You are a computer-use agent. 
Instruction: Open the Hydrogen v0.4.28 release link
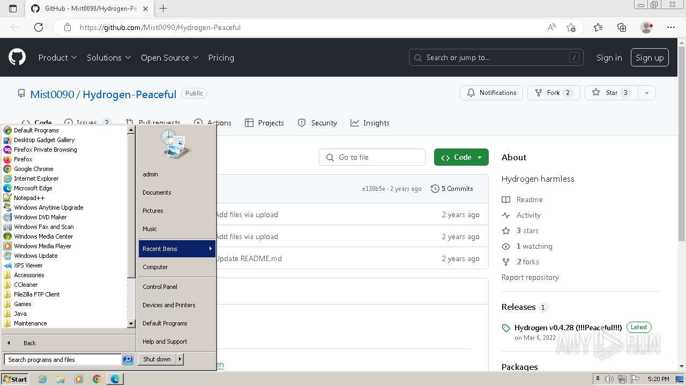click(568, 328)
